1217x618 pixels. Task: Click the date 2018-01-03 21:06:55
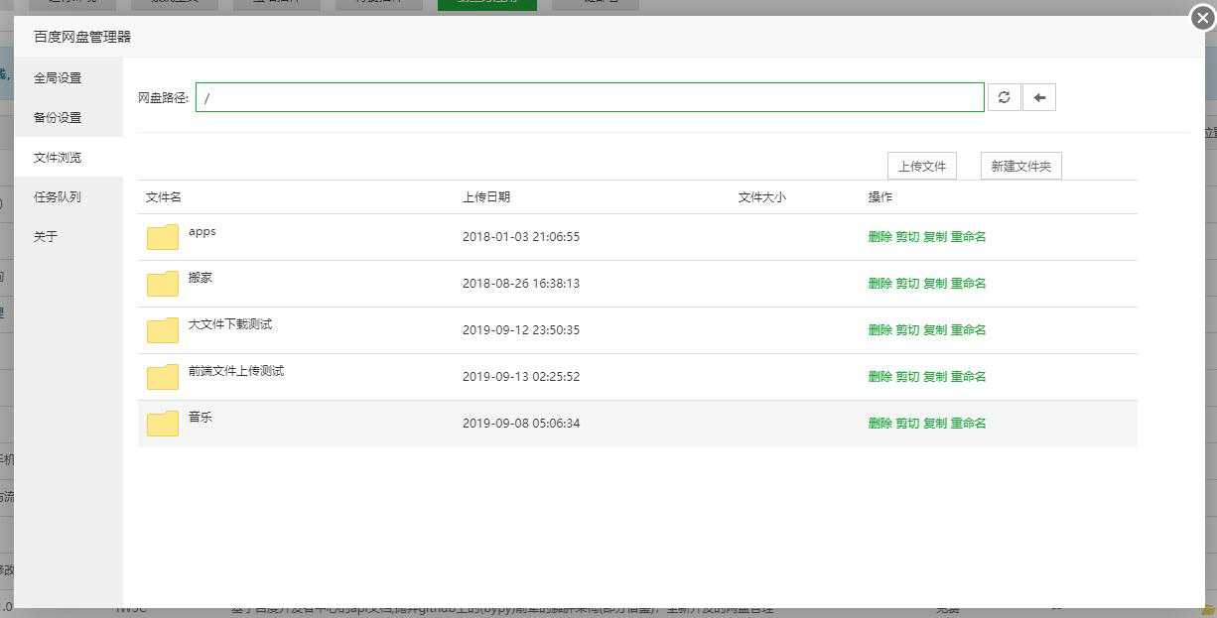(521, 237)
